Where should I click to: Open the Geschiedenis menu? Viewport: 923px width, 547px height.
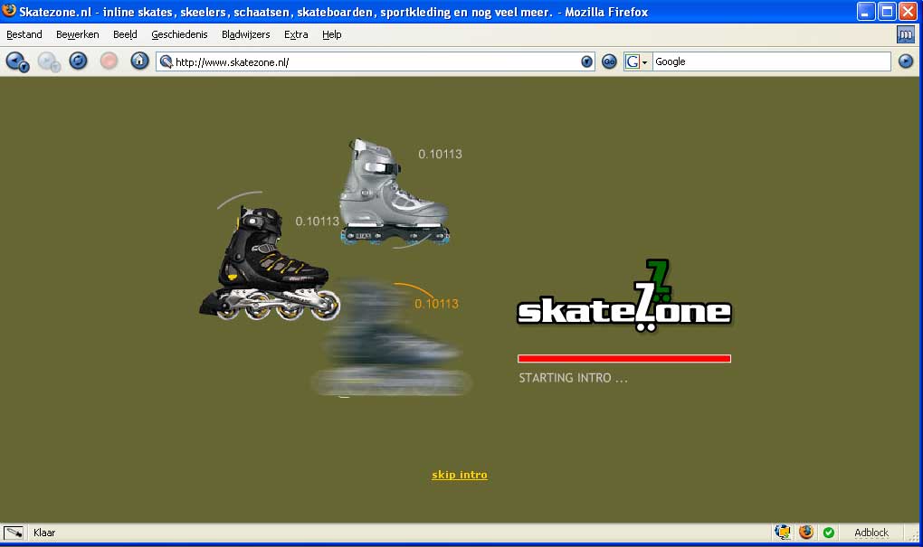pos(179,34)
